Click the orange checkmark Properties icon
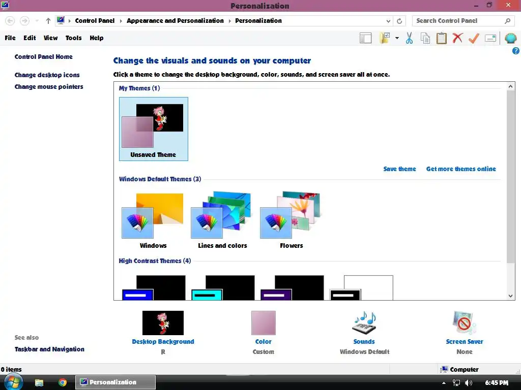 (x=474, y=38)
